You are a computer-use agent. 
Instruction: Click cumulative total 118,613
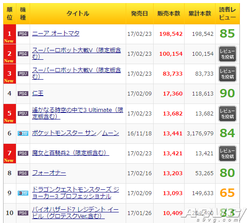pos(203,93)
